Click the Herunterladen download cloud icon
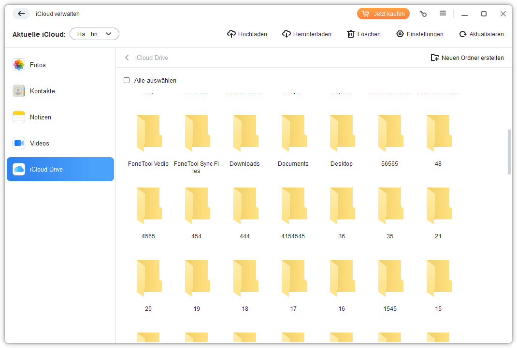Screen dimensions: 517x348 pos(287,34)
